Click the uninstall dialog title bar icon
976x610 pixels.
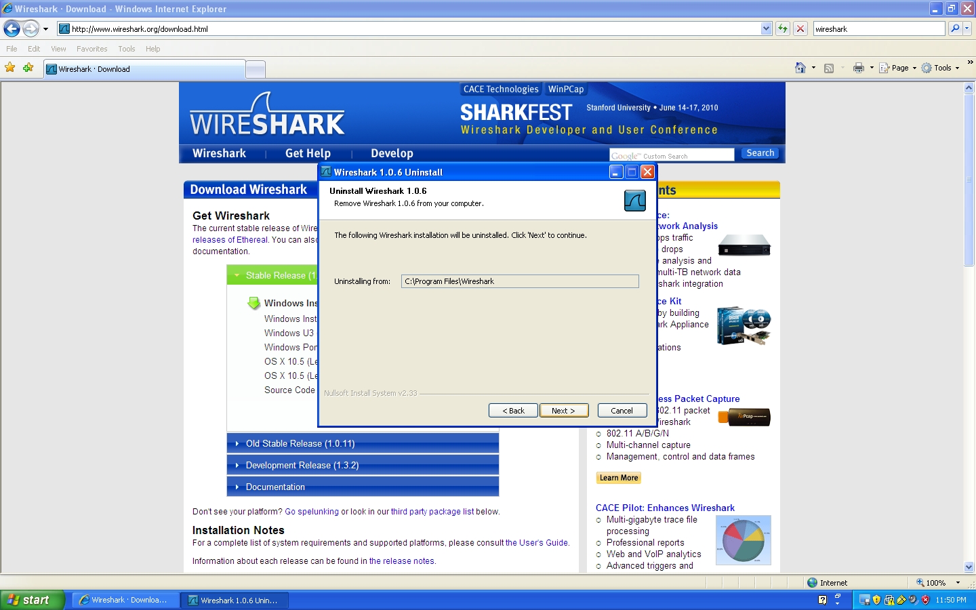326,171
